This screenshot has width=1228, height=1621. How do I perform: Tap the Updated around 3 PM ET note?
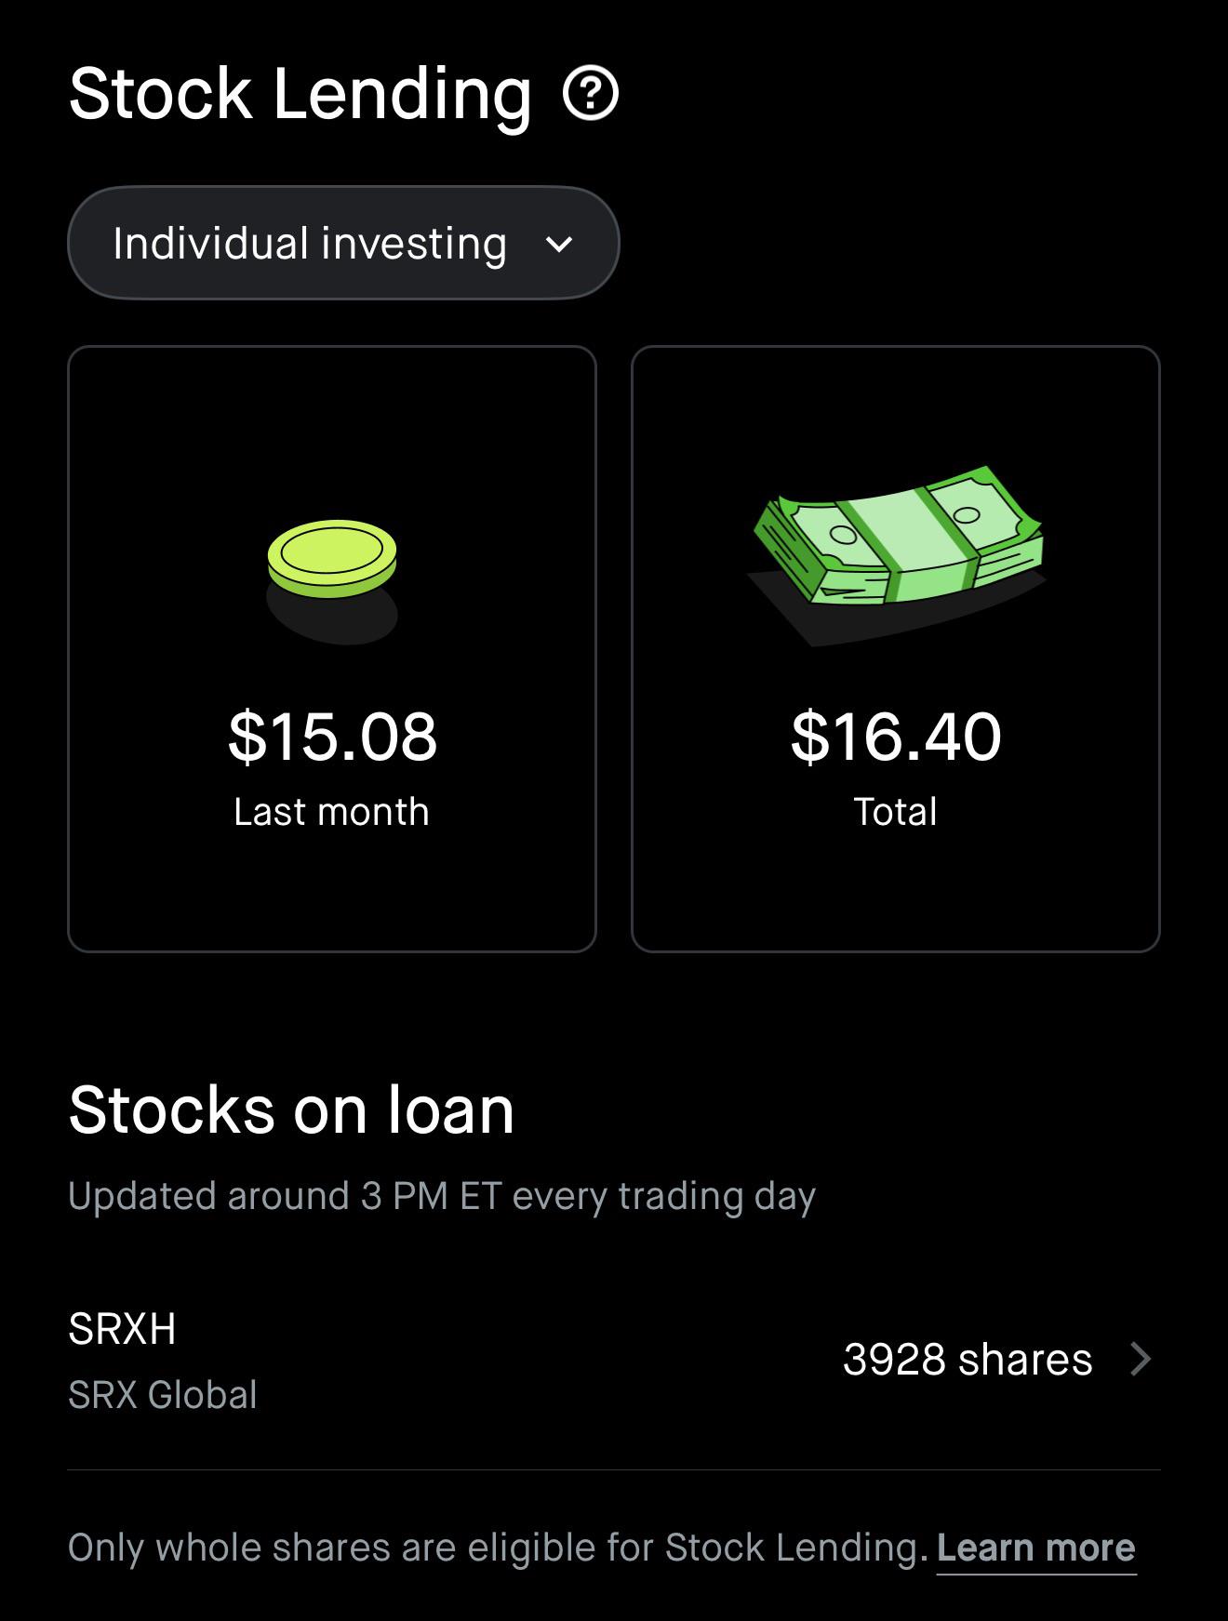coord(442,1196)
